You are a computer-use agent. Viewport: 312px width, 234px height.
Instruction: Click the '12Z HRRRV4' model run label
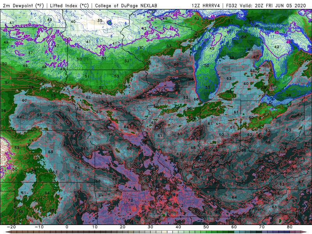point(206,5)
